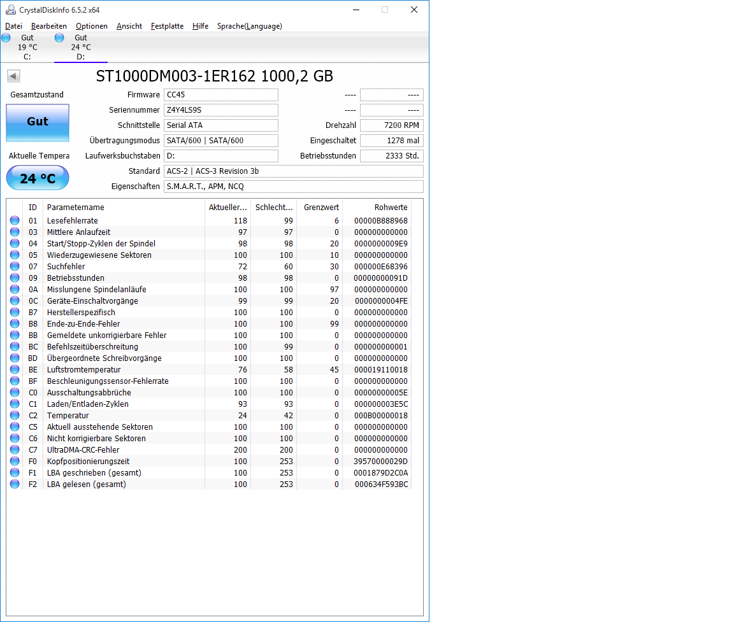Open the Ansicht menu

pos(129,26)
